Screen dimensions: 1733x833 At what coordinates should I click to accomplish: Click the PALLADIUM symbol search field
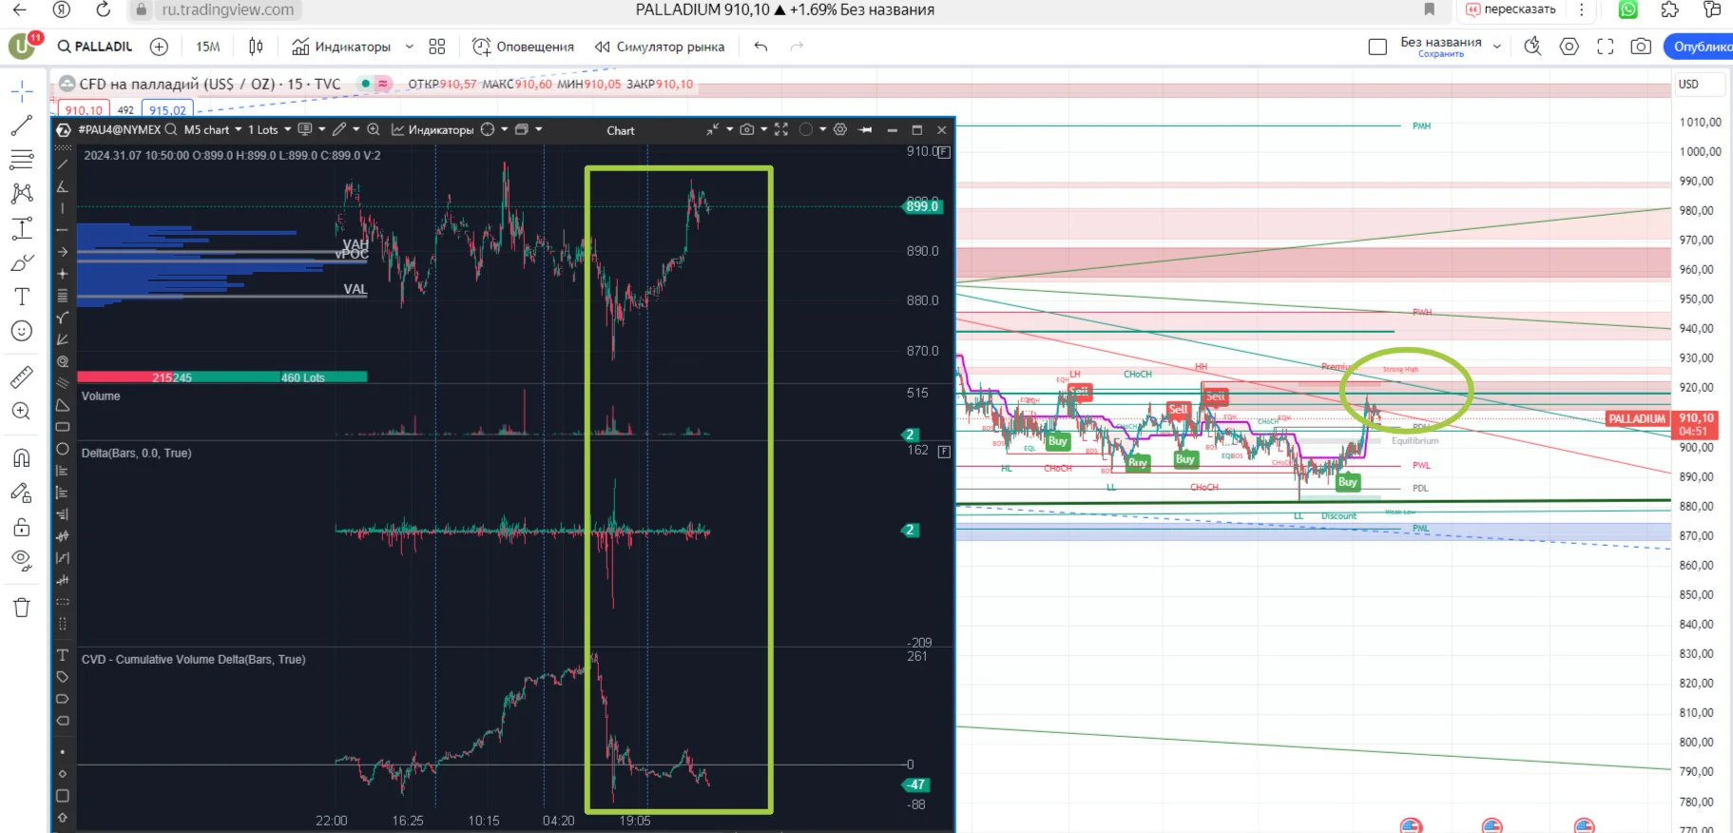(95, 47)
